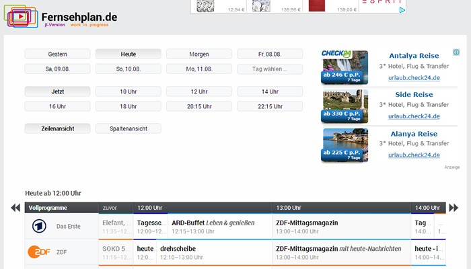Open Tag... program at 14:00 on Das Erste

pos(423,227)
